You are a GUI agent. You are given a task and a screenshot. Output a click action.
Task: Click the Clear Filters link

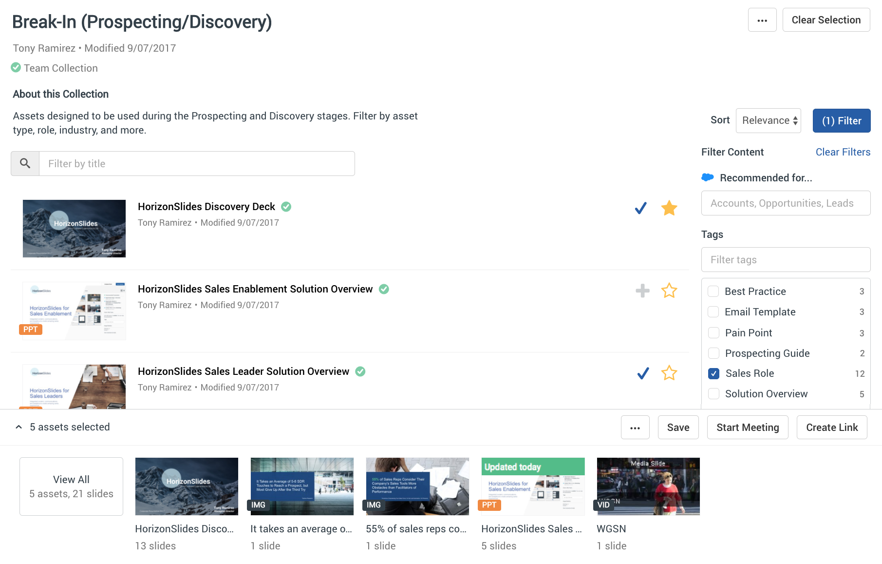[843, 152]
